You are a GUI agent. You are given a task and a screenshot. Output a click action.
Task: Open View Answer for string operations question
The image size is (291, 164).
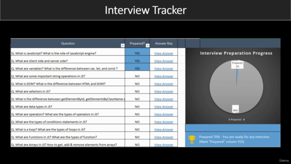[x=164, y=76]
